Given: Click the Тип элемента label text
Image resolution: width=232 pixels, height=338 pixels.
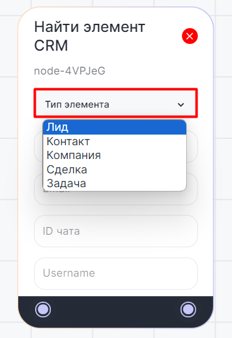Looking at the screenshot, I should (x=77, y=105).
